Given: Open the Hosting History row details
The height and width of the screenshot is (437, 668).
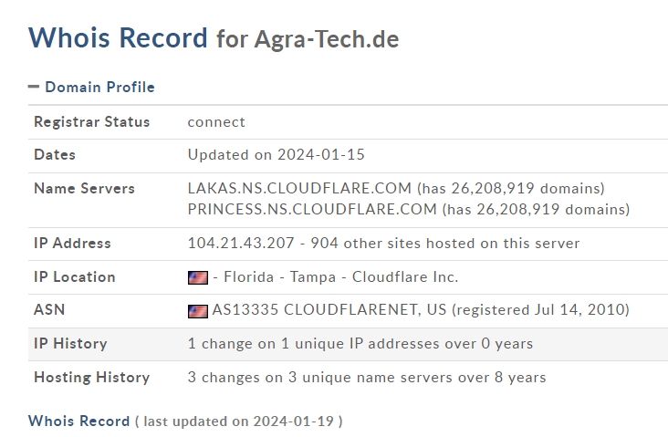Looking at the screenshot, I should (x=348, y=378).
